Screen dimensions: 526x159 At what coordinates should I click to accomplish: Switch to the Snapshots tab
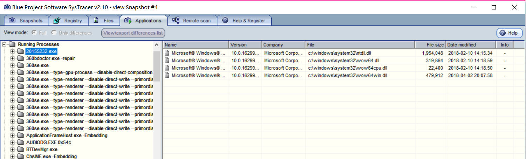(26, 20)
